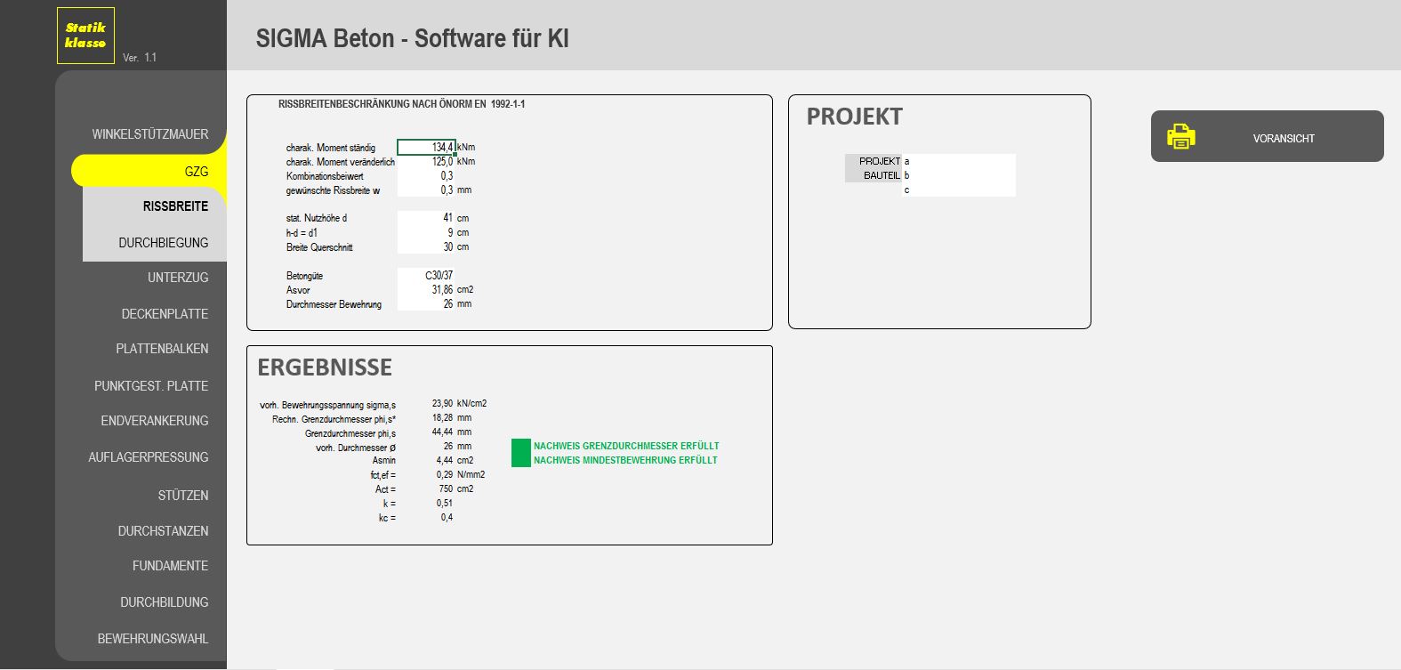Click the green verification status indicator
1401x670 pixels.
click(x=520, y=453)
